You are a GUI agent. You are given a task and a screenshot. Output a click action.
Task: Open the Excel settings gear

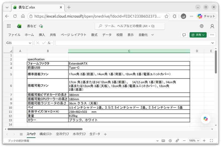coord(202,26)
